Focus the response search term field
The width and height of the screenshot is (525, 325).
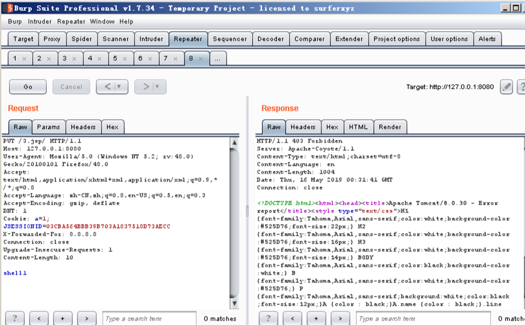[x=423, y=319]
